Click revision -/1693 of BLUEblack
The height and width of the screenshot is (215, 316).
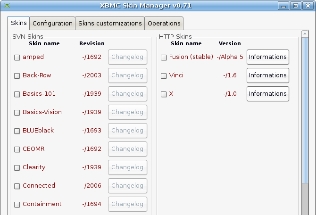91,131
